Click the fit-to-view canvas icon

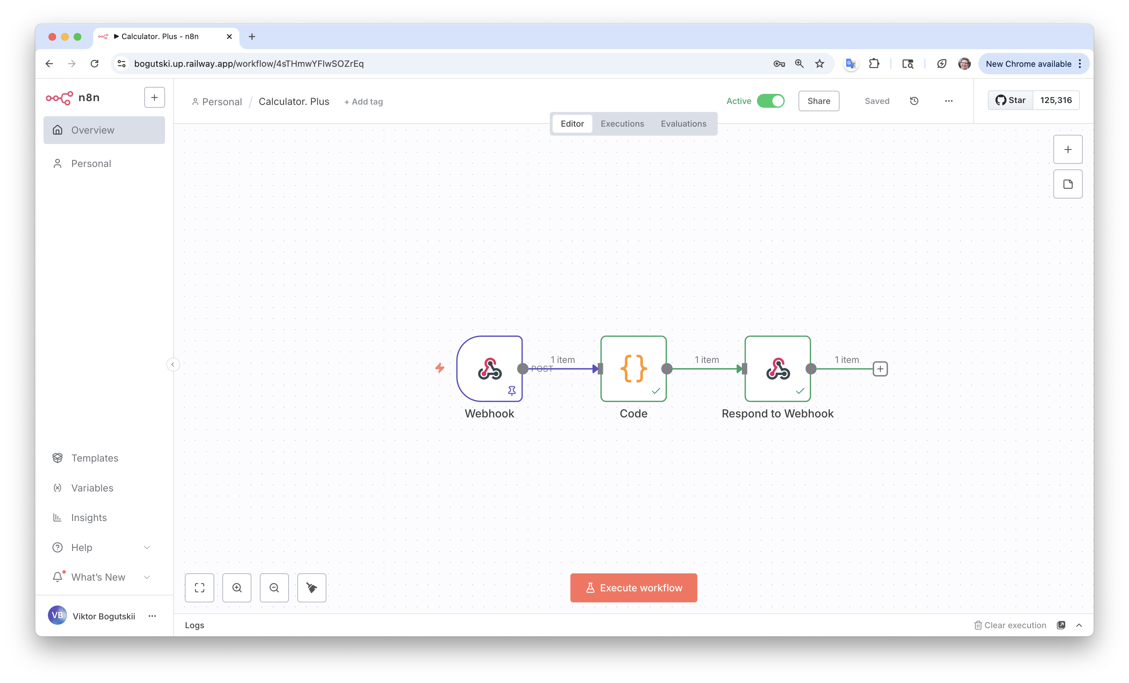pos(199,588)
